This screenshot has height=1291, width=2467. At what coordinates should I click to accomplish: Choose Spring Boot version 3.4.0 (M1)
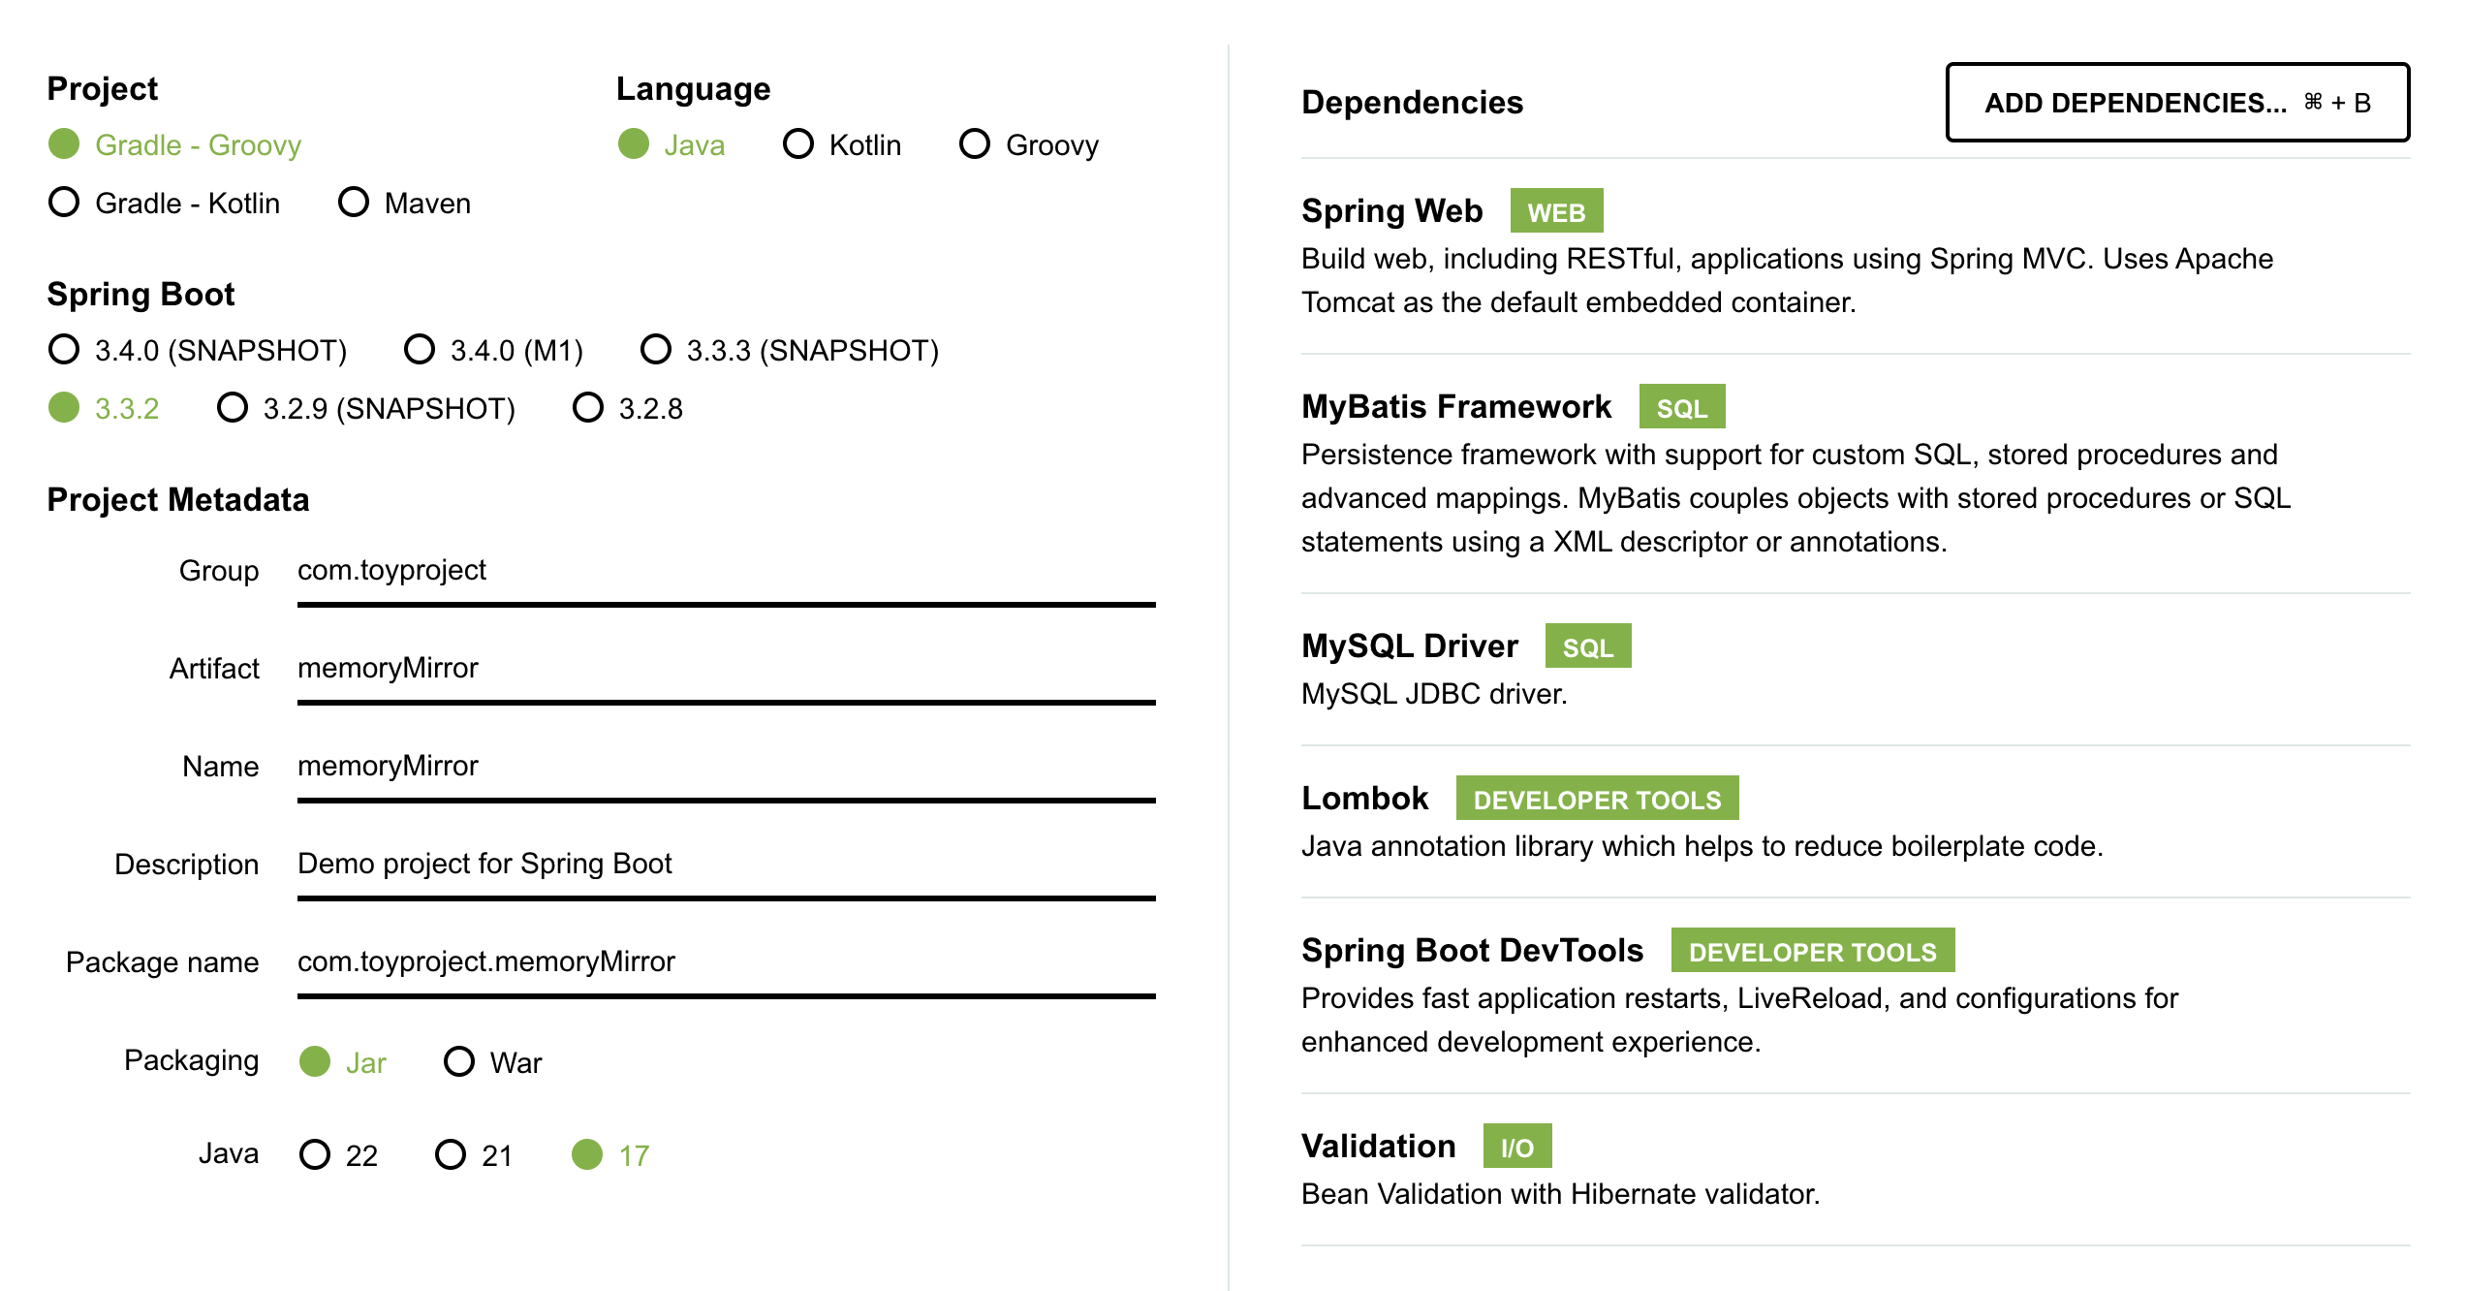pos(420,350)
